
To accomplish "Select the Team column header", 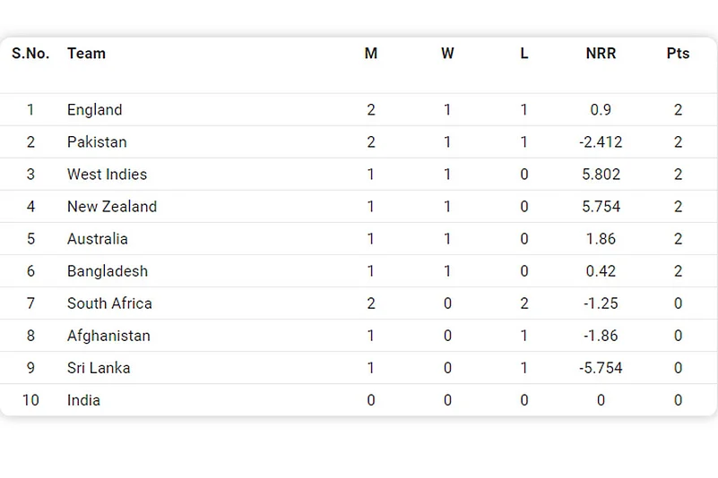I will click(x=86, y=54).
